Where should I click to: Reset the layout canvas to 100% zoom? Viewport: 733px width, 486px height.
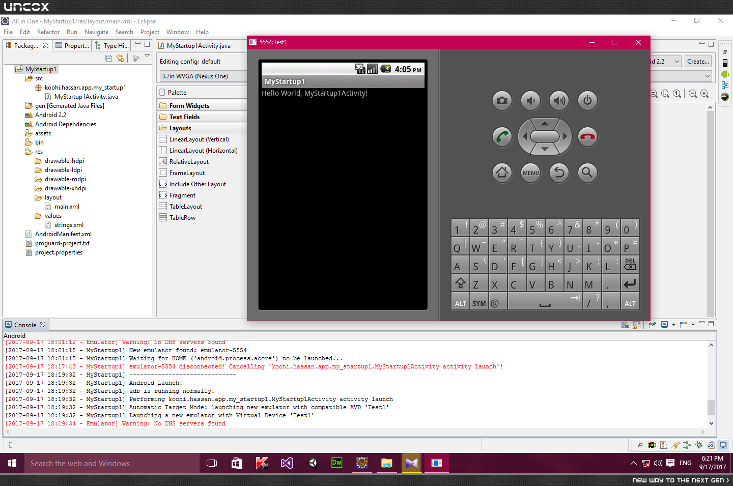677,94
